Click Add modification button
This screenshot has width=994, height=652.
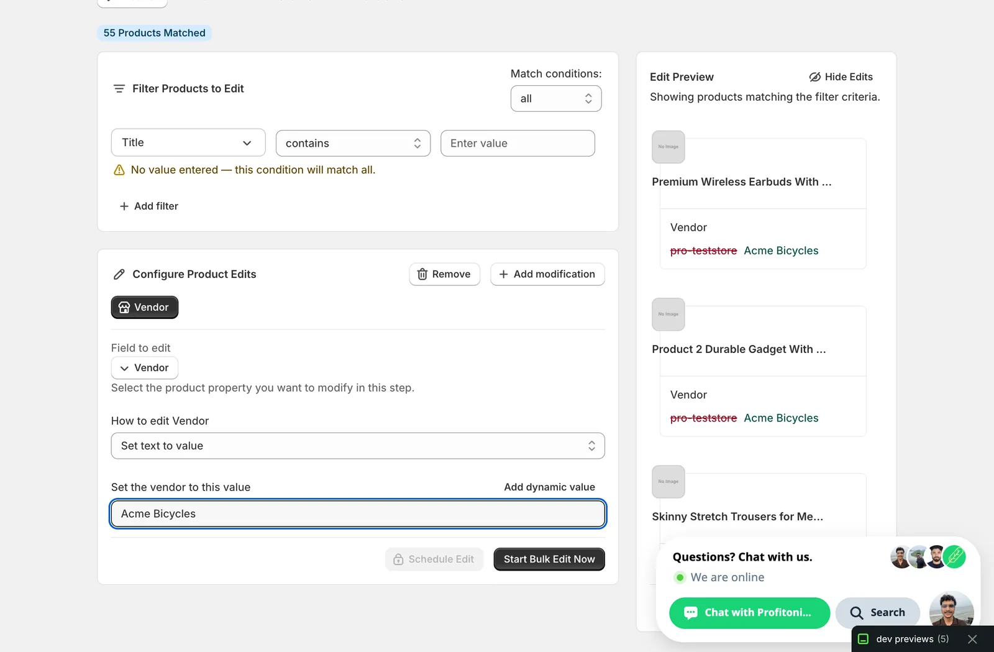pos(547,274)
